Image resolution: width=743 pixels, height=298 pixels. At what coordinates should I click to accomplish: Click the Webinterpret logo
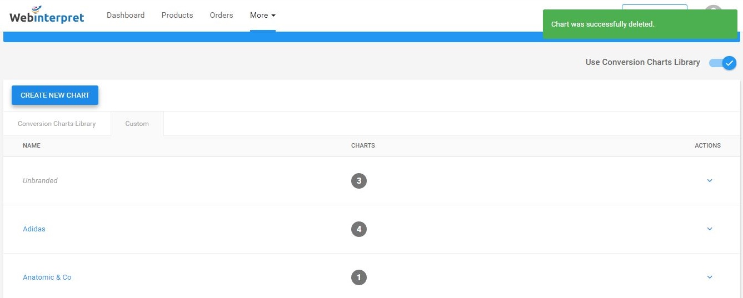(x=47, y=15)
